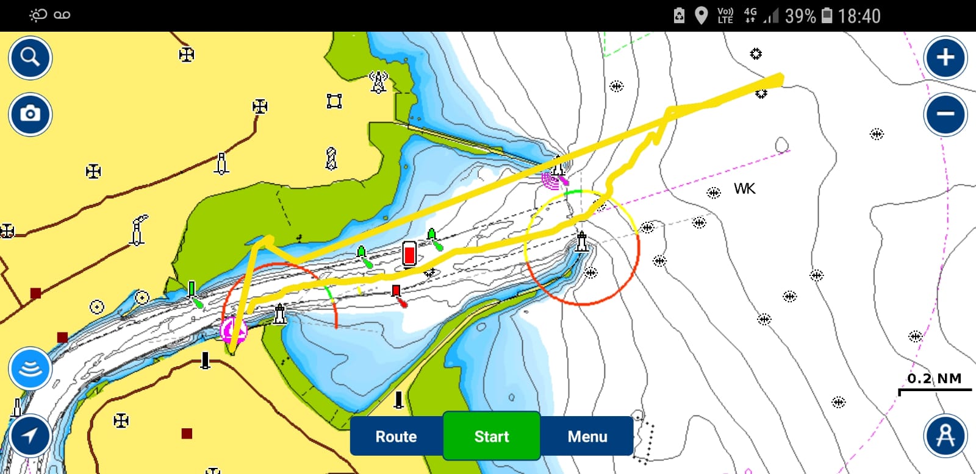Select the black beacon on the lower shore
Screen dimensions: 976x474
point(206,361)
